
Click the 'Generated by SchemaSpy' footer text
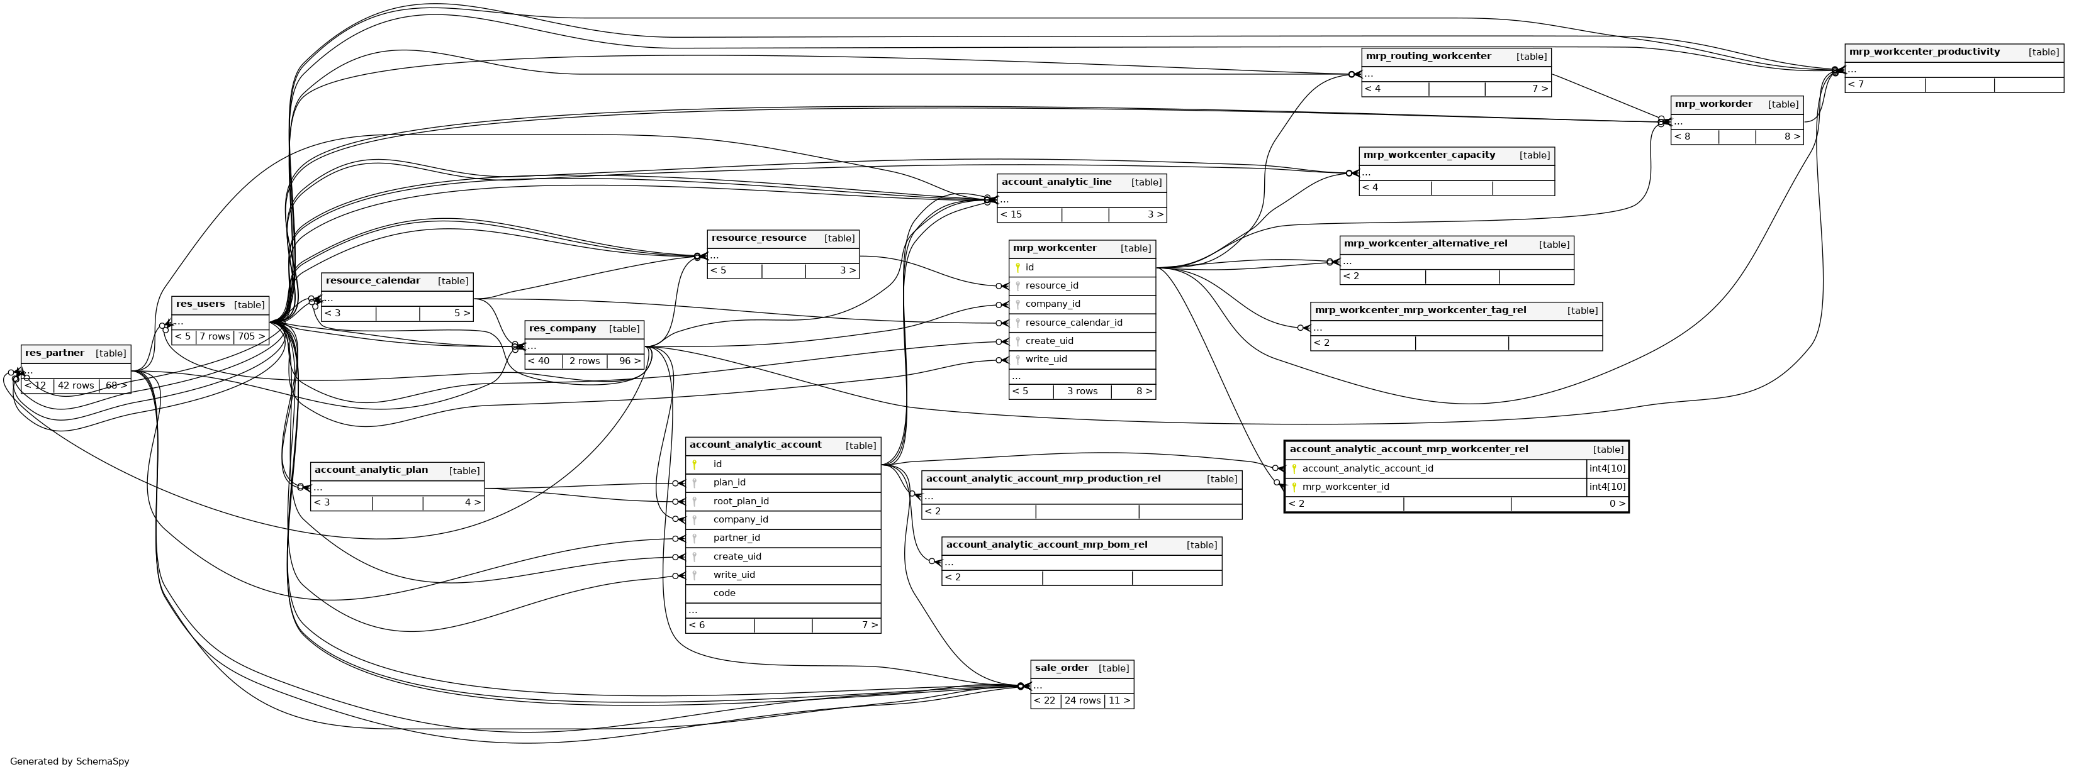pos(69,761)
